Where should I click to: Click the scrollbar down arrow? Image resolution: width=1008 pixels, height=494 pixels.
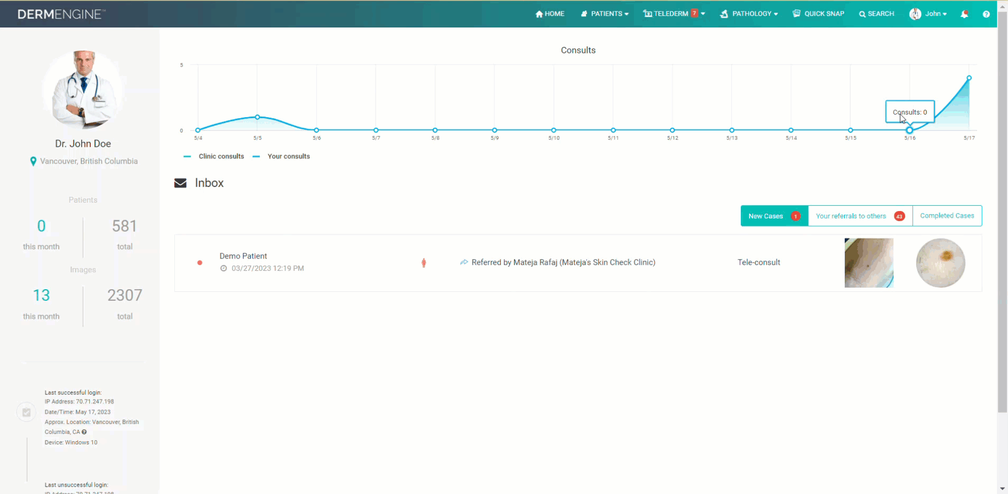pyautogui.click(x=1002, y=489)
